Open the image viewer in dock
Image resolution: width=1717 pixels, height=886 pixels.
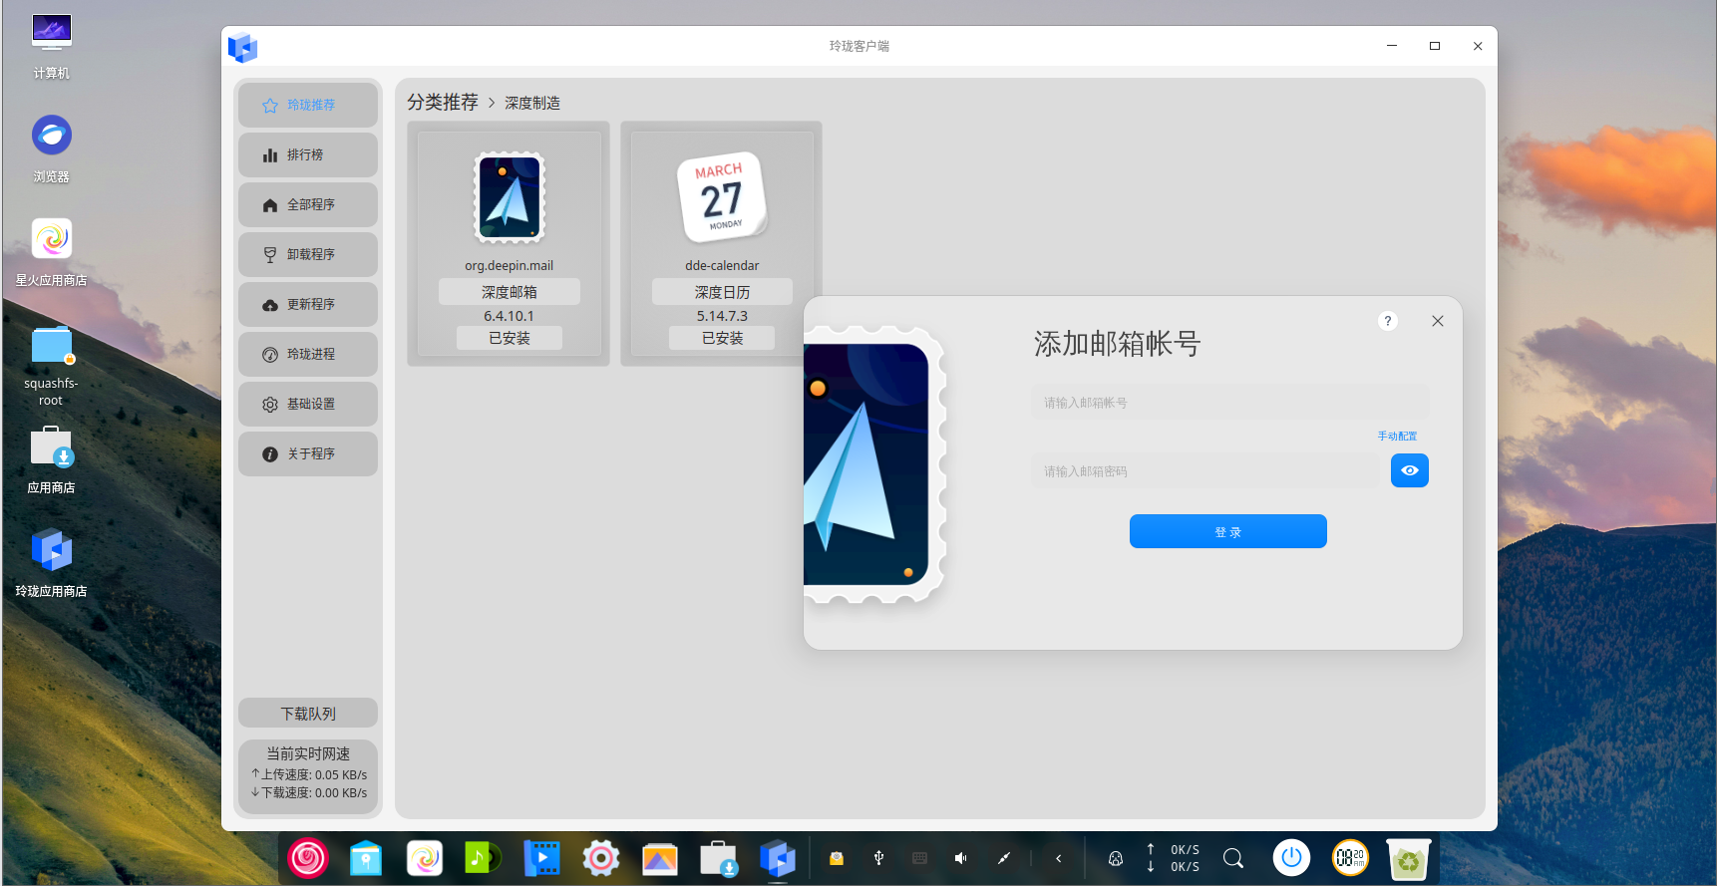coord(660,858)
